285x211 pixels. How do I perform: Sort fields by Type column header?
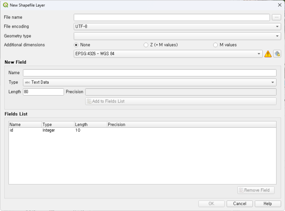(58, 125)
